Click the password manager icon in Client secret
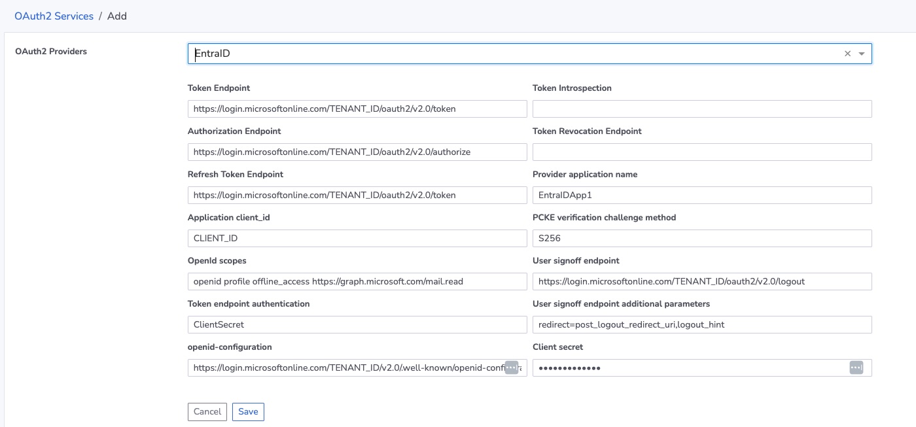Image resolution: width=916 pixels, height=427 pixels. click(x=856, y=367)
